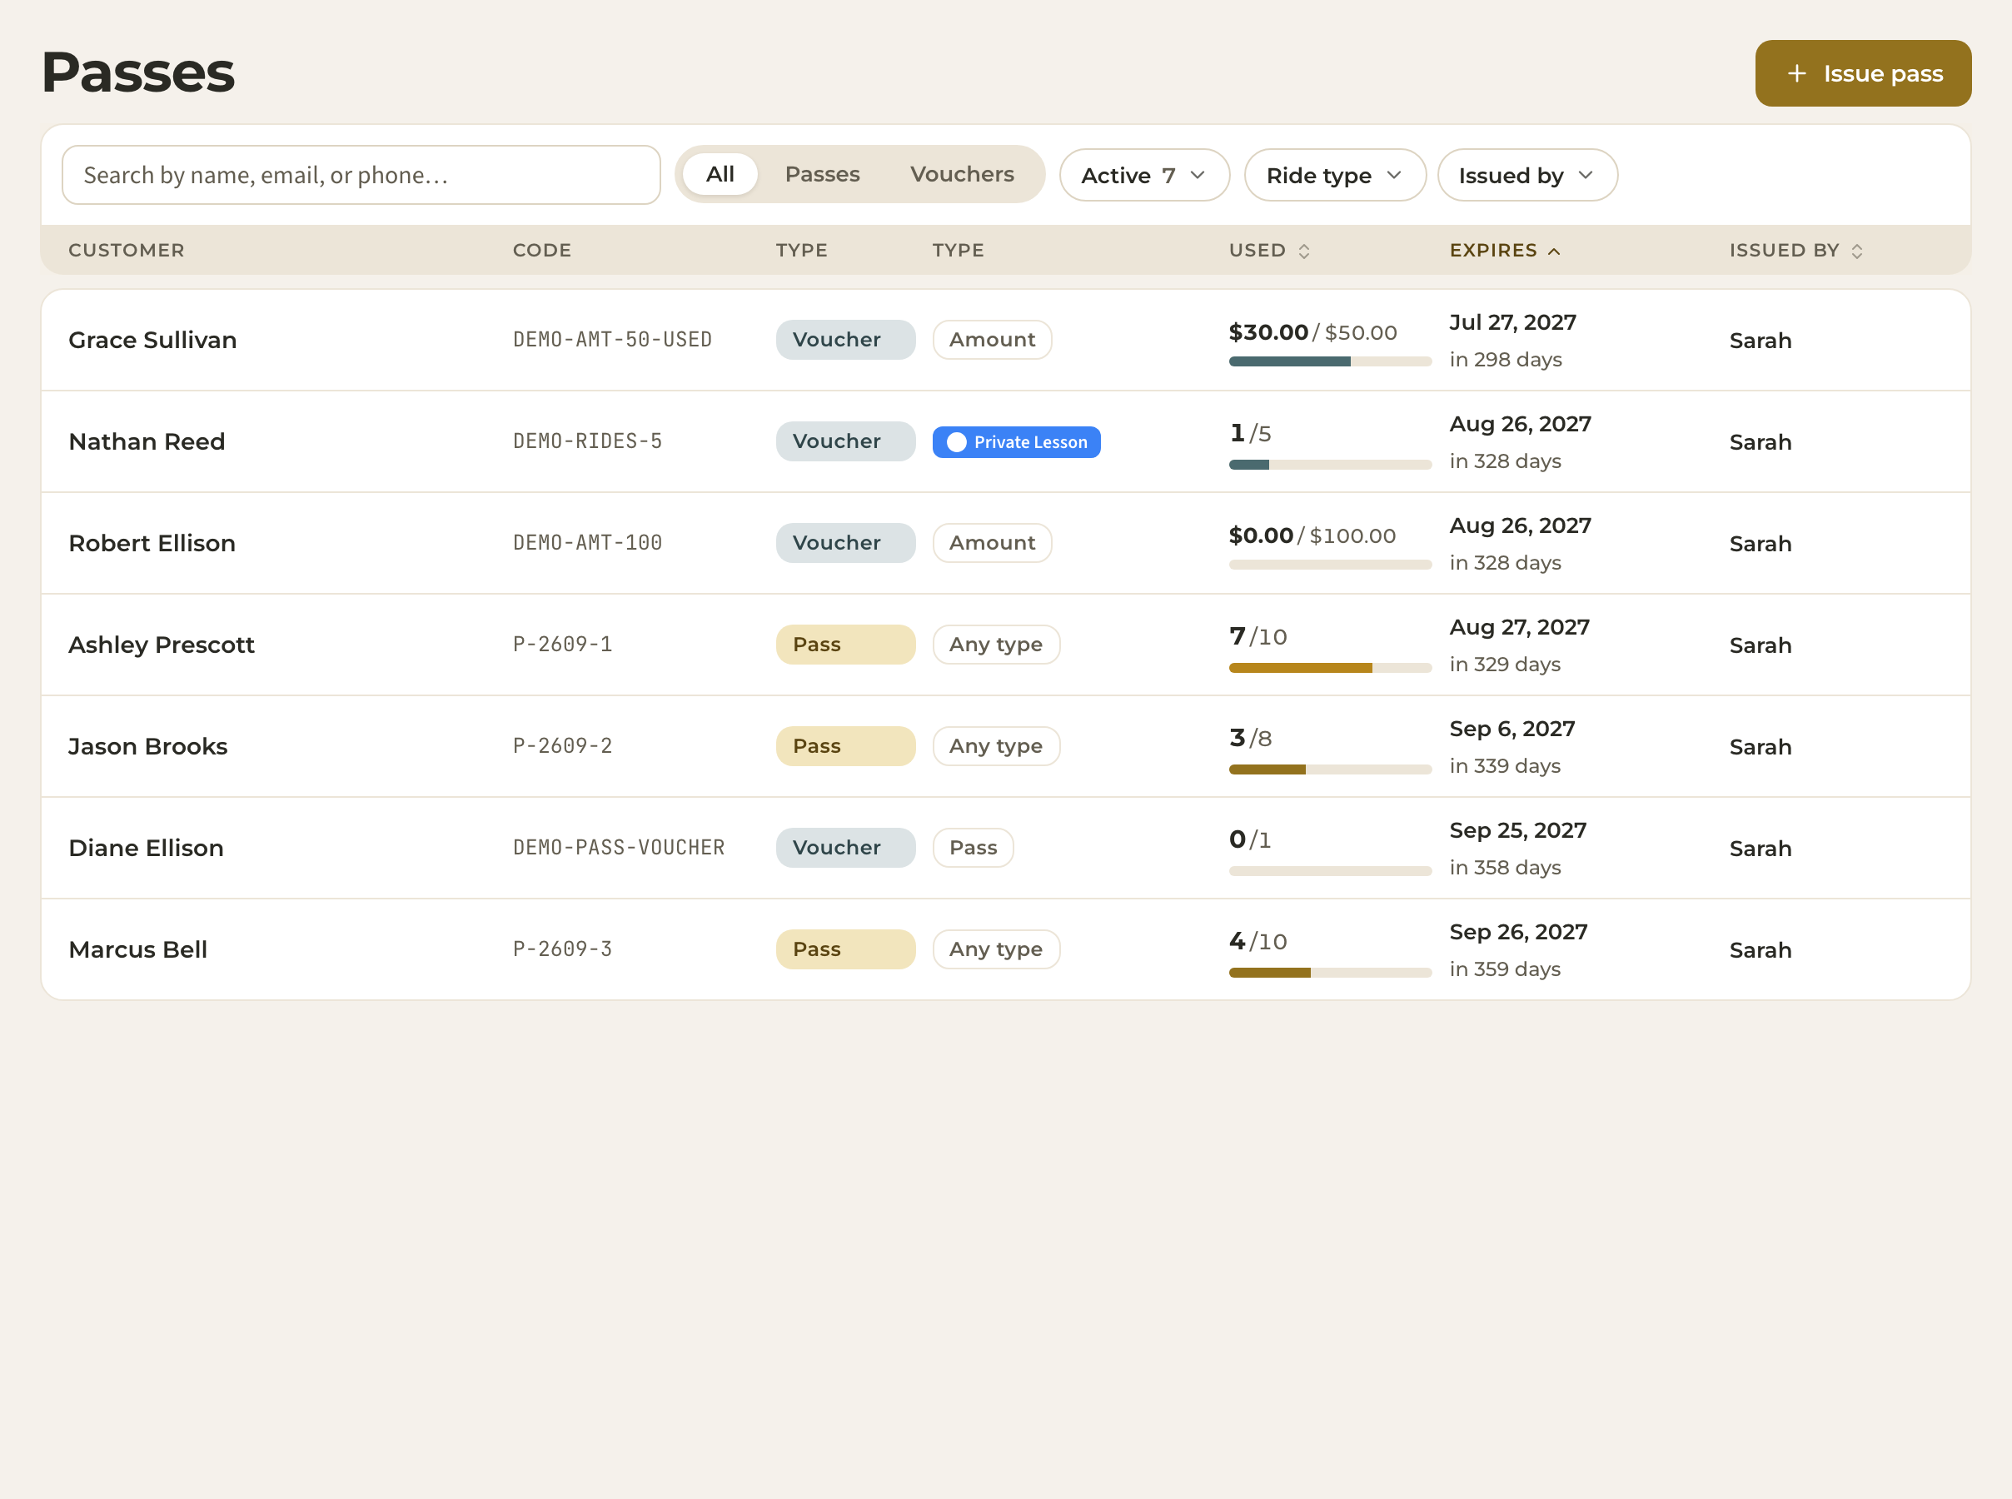Click code P-2609-3
This screenshot has width=2012, height=1499.
point(562,950)
